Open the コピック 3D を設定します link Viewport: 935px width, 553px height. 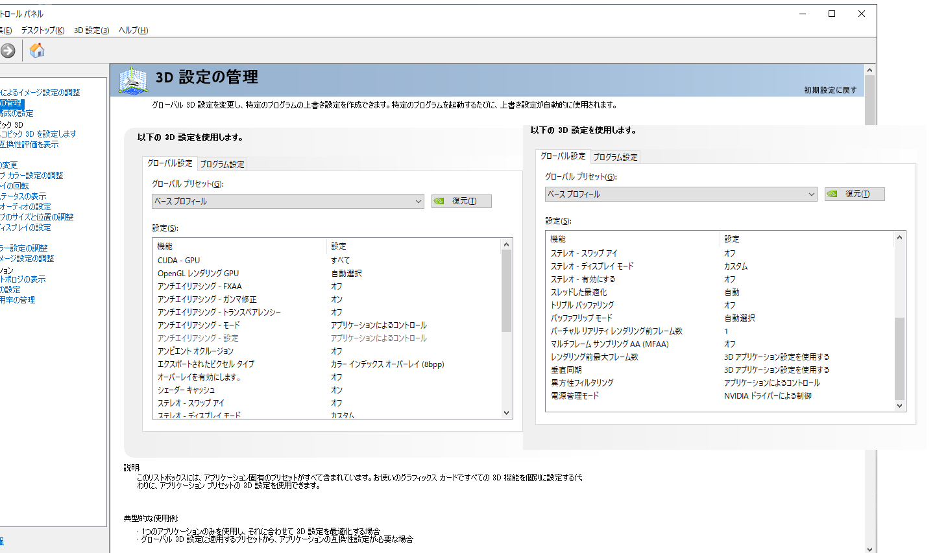[x=38, y=134]
